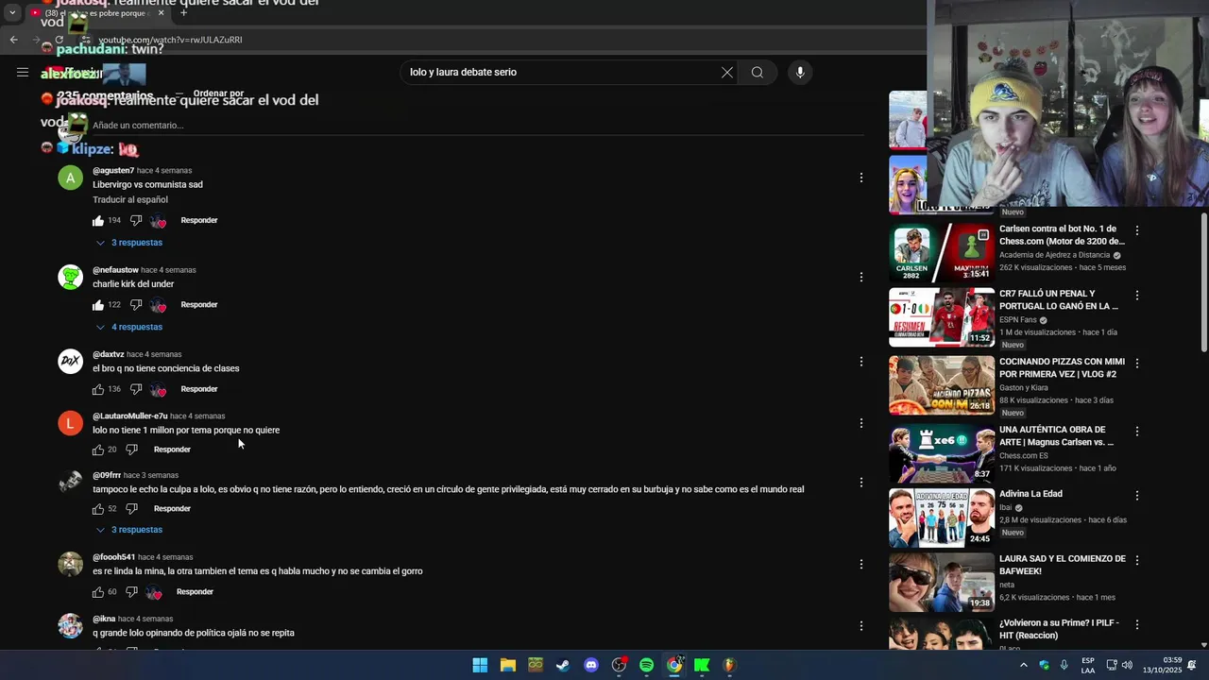Reply to the @daxtvz comment

[199, 389]
